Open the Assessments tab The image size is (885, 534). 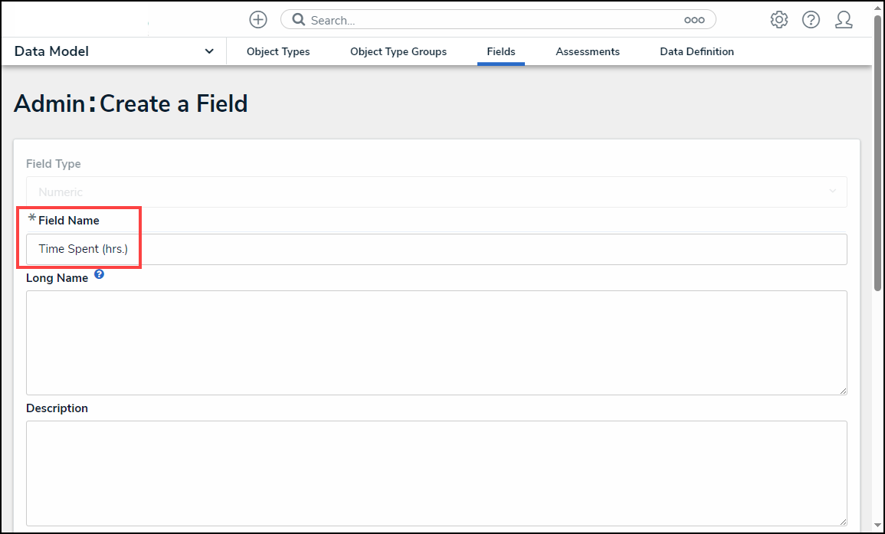coord(588,52)
